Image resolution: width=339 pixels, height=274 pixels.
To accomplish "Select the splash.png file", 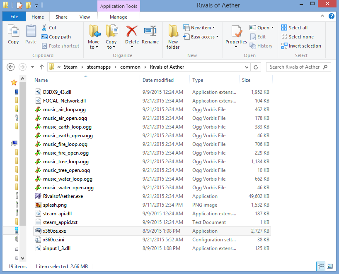I will (152, 205).
